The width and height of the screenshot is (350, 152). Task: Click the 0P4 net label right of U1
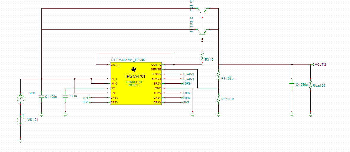tap(187, 103)
